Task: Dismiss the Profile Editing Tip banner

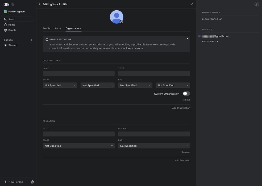Action: pyautogui.click(x=188, y=39)
